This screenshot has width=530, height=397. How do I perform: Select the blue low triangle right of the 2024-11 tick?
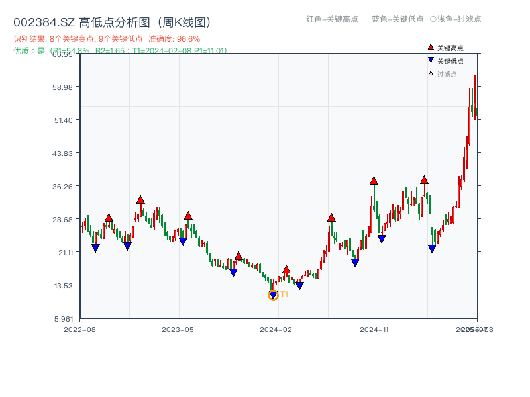[x=382, y=239]
